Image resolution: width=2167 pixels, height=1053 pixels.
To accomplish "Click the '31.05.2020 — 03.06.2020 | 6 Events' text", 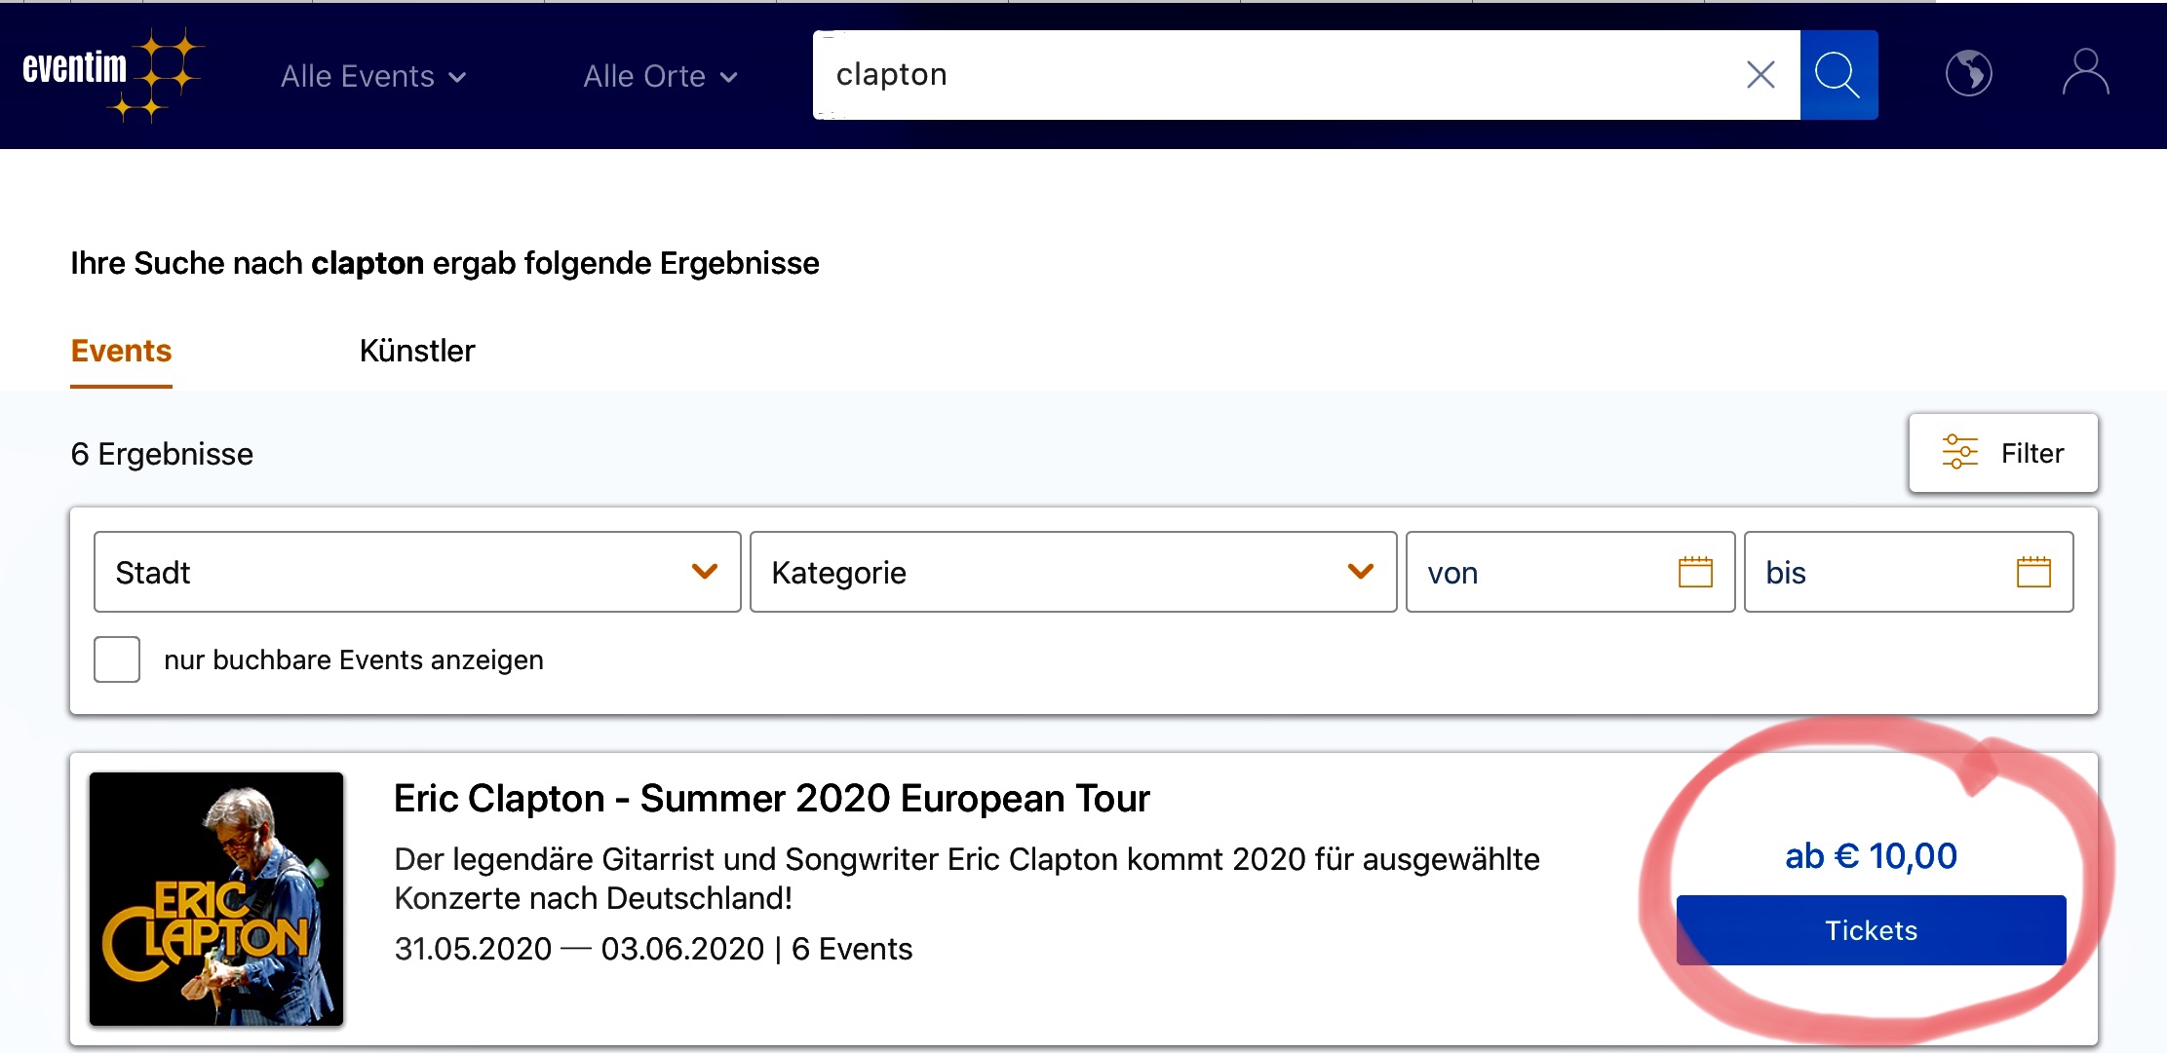I will click(x=653, y=949).
